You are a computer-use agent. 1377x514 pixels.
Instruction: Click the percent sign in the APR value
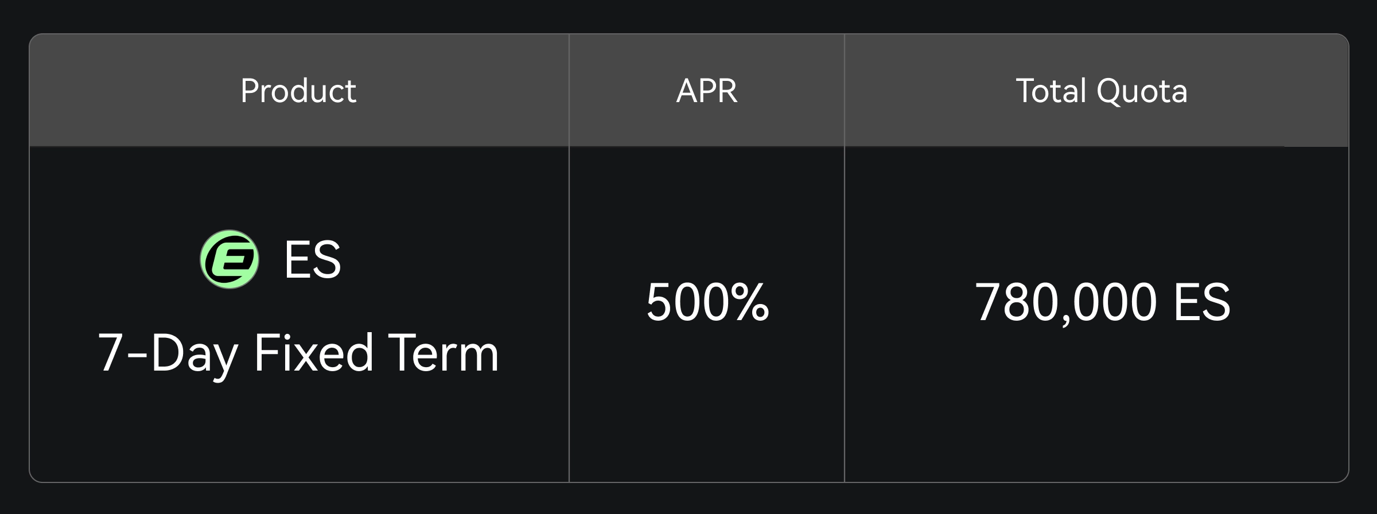pyautogui.click(x=749, y=302)
